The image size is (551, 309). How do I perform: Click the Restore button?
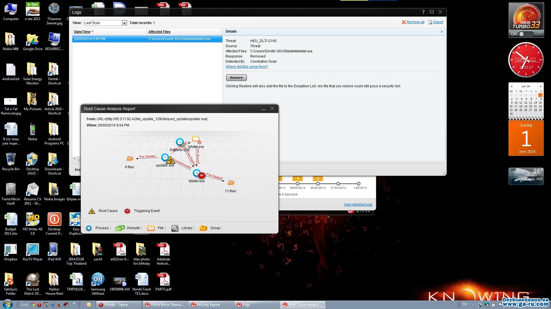[x=236, y=78]
